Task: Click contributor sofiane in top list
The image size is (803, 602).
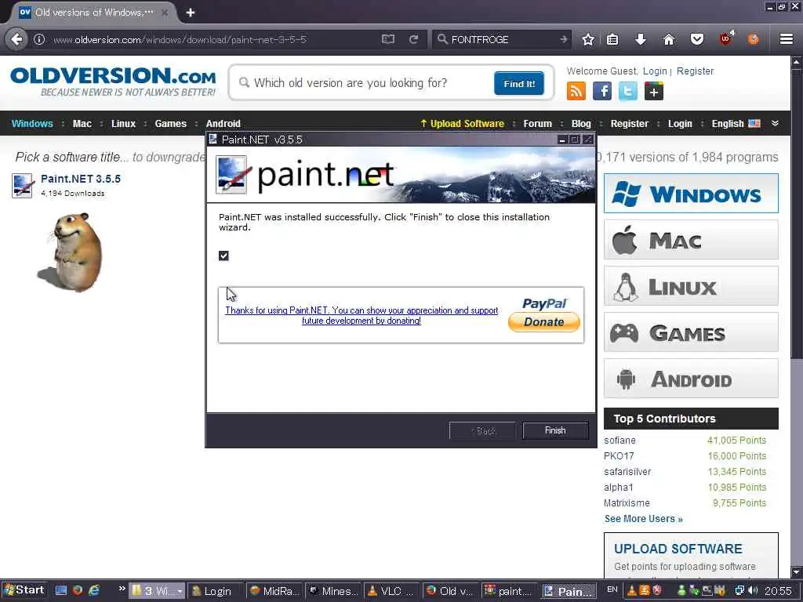Action: [x=620, y=441]
